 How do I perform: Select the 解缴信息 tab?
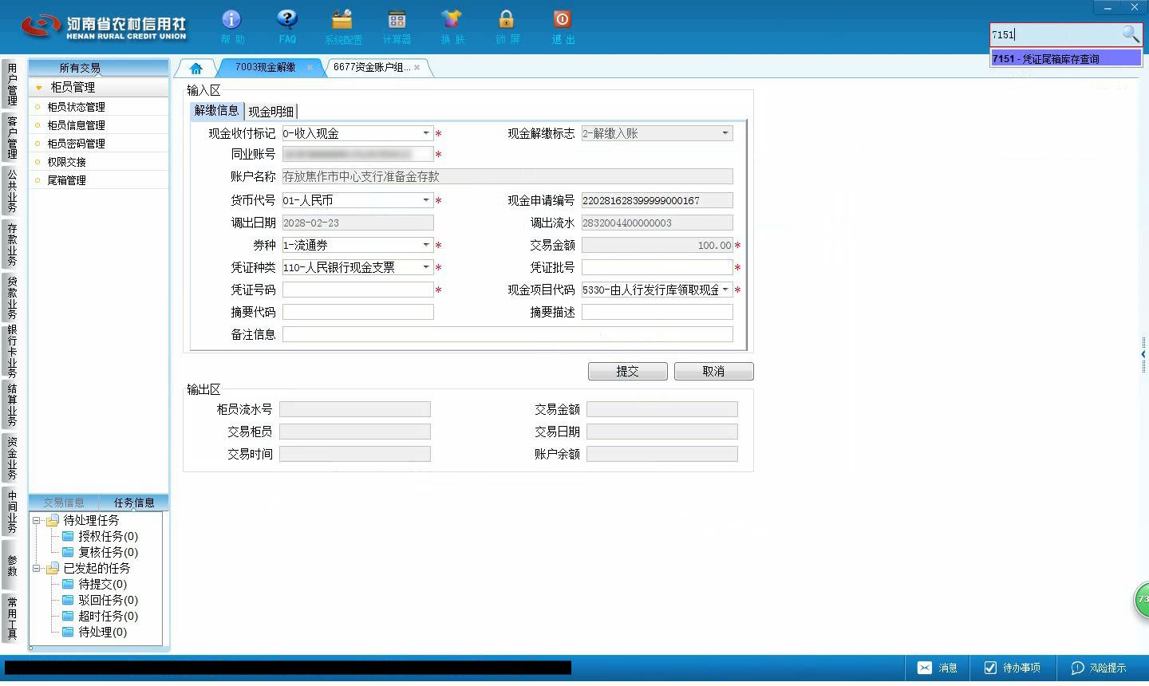point(216,111)
